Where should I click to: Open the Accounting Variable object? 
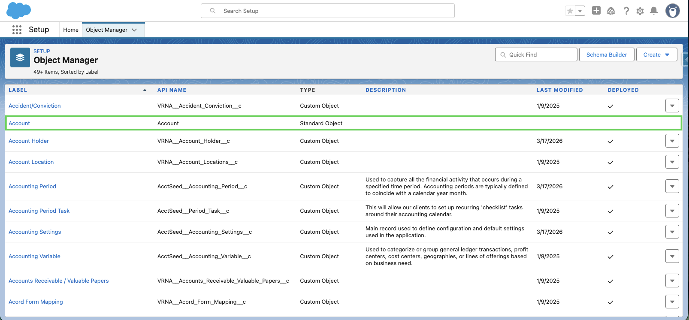click(x=35, y=257)
